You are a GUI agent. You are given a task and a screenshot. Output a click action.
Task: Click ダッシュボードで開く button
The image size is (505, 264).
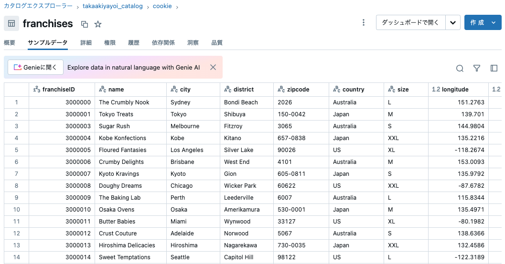410,22
